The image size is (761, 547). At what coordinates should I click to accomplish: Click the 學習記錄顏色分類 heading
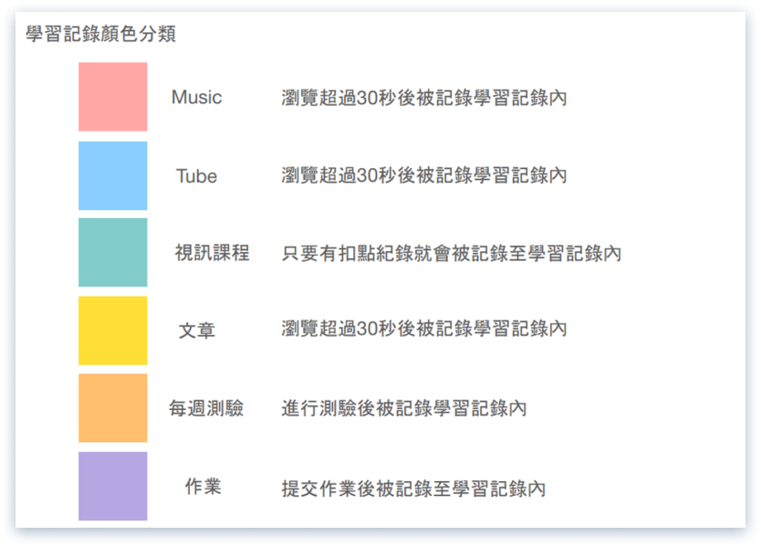pyautogui.click(x=101, y=36)
